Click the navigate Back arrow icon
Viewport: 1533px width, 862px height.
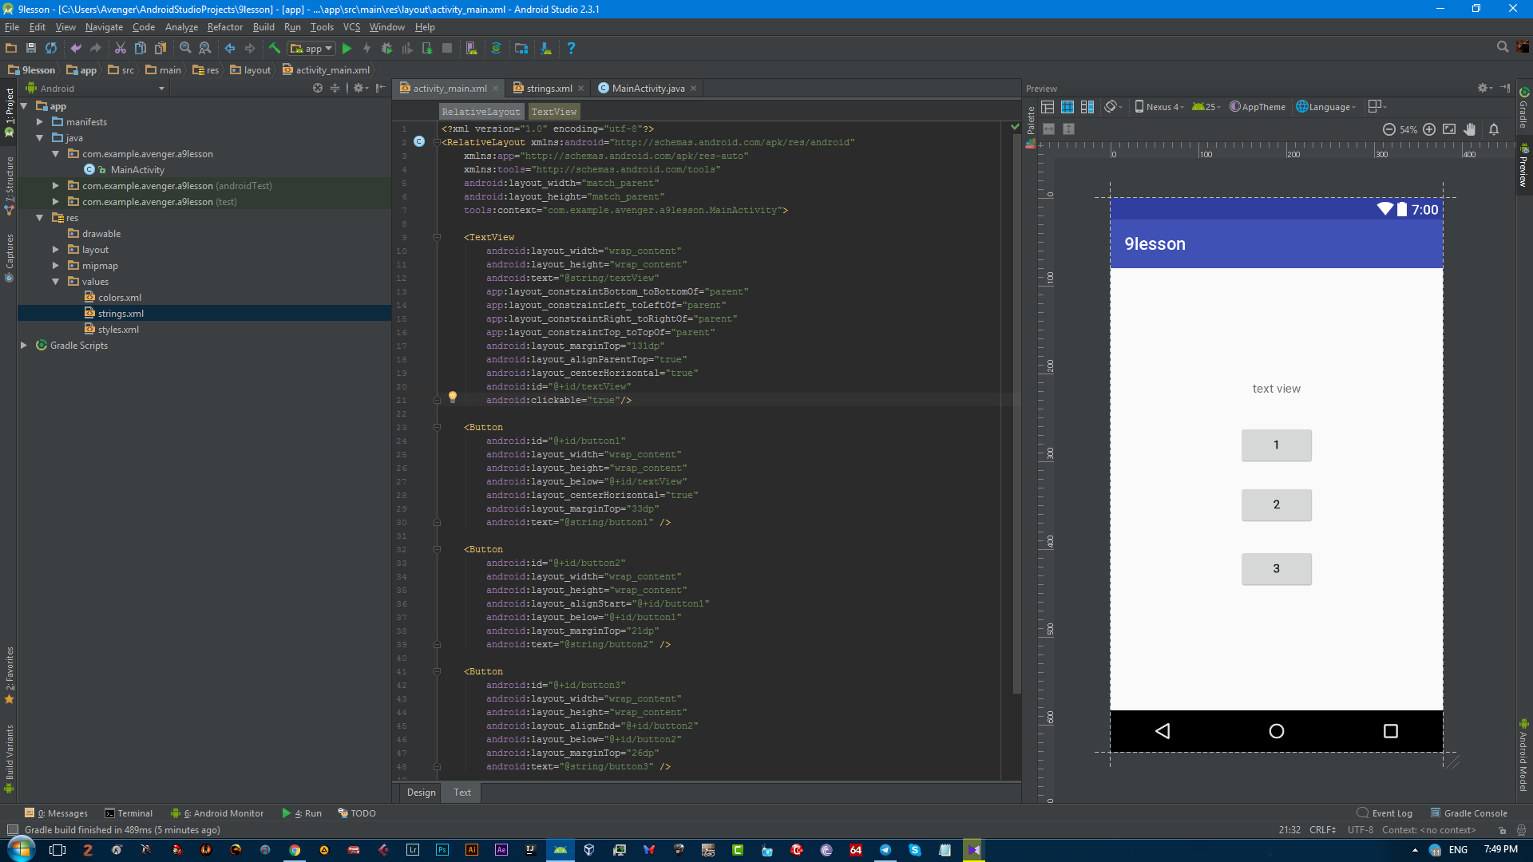(230, 49)
